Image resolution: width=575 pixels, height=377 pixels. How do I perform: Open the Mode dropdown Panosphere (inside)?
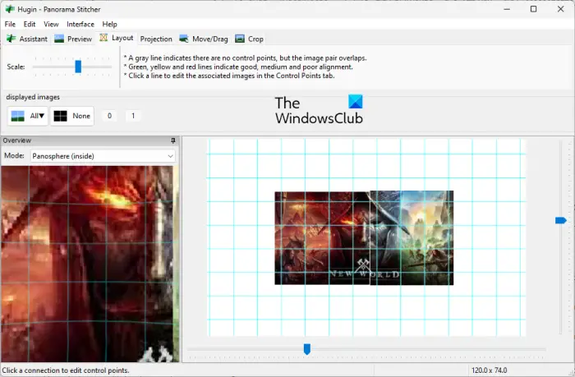pos(103,156)
